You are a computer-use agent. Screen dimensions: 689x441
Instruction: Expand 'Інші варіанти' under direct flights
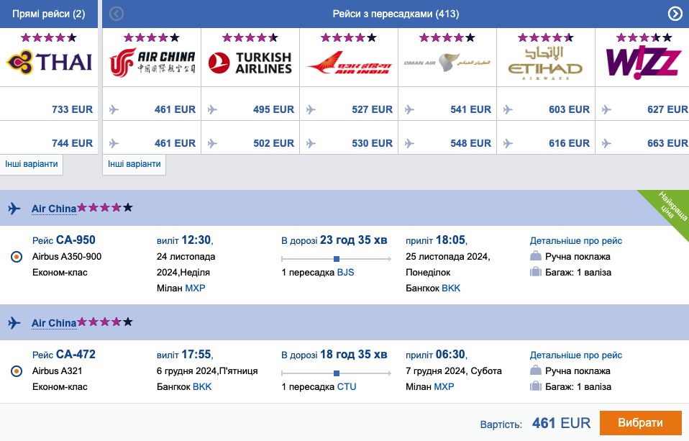[x=32, y=164]
